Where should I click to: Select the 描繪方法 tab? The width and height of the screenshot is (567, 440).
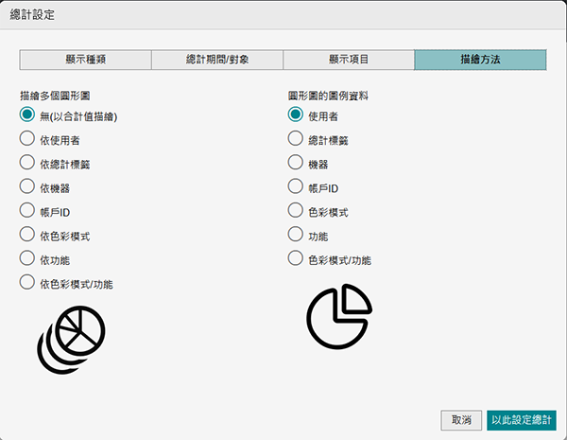click(x=480, y=59)
